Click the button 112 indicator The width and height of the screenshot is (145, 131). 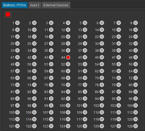pyautogui.click(x=136, y=112)
